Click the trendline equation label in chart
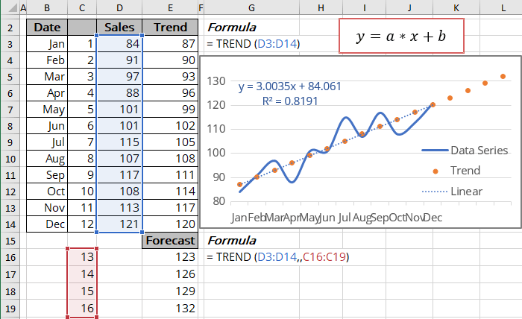Viewport: 522px width, 319px height. [x=290, y=86]
